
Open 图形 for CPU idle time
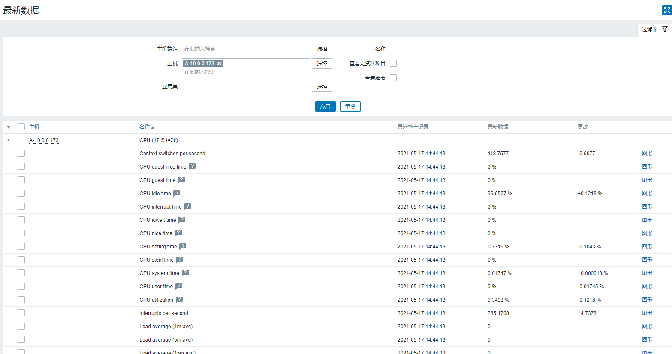[647, 193]
